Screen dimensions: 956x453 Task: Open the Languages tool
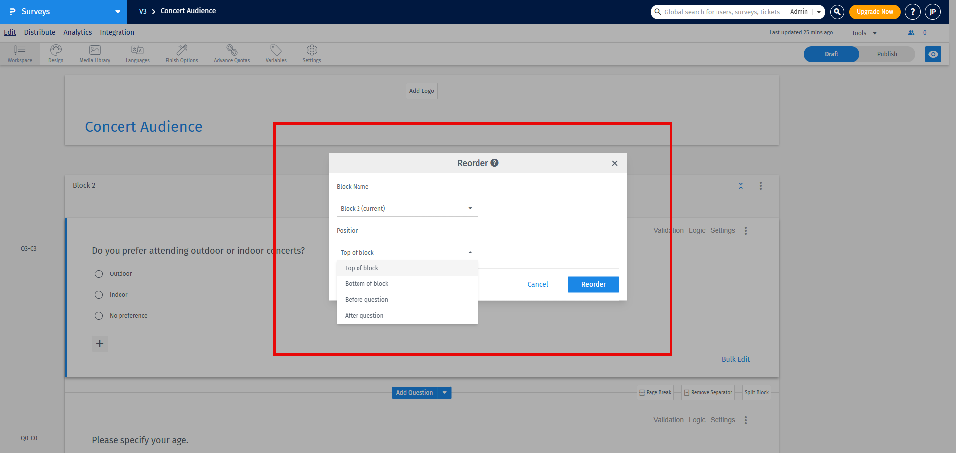pyautogui.click(x=137, y=53)
